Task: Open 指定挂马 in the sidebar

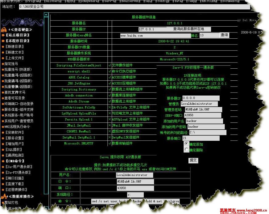Action: pos(11,64)
